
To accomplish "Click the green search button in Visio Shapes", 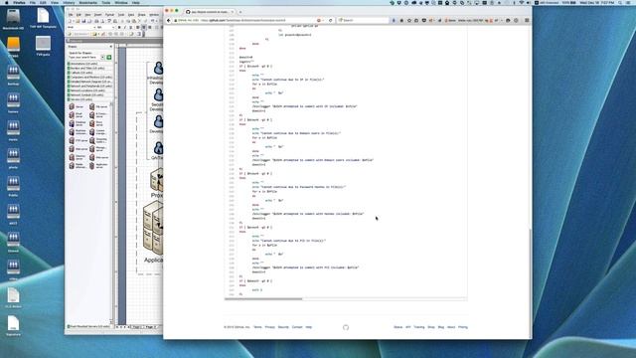I will tap(108, 58).
